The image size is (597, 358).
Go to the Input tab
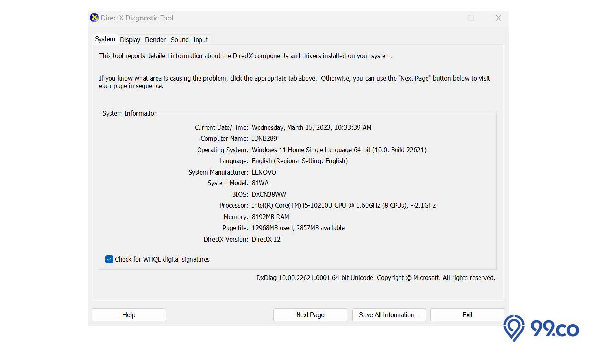click(200, 40)
